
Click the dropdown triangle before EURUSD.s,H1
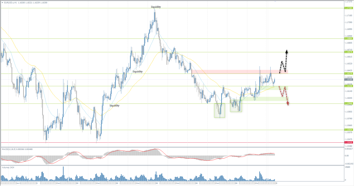pos(2,2)
